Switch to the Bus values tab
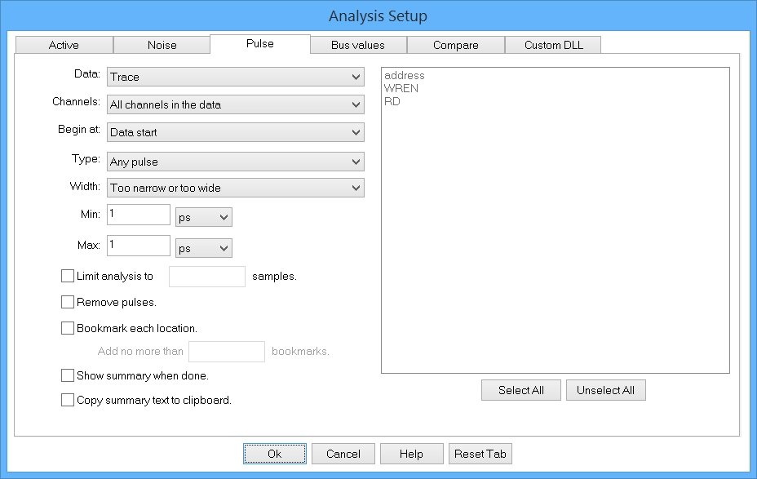Viewport: 757px width, 479px height. click(x=357, y=45)
